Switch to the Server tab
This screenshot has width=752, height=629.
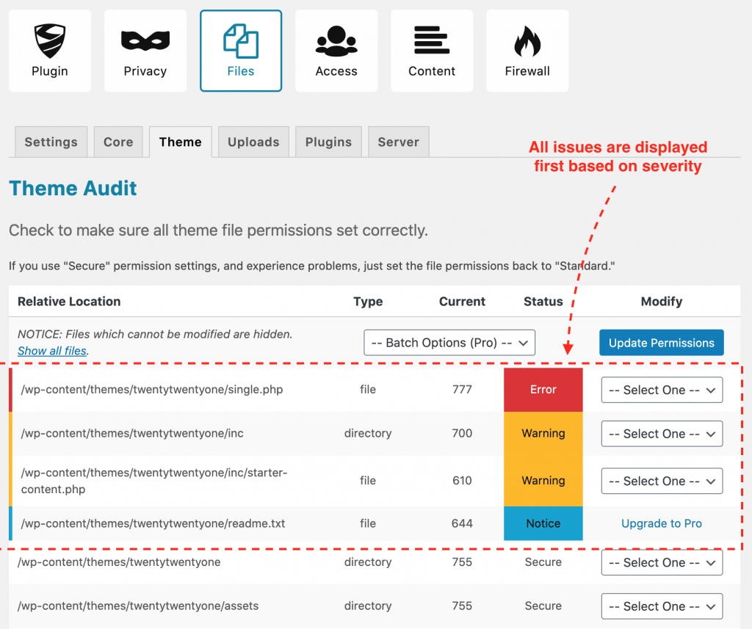point(399,142)
